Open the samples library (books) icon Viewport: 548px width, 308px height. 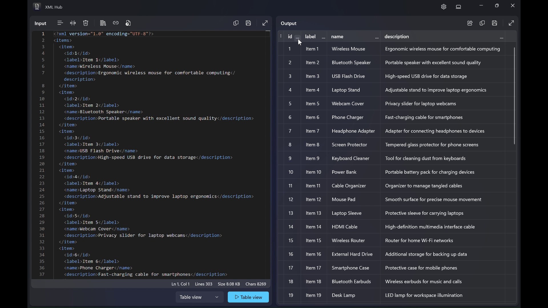103,23
